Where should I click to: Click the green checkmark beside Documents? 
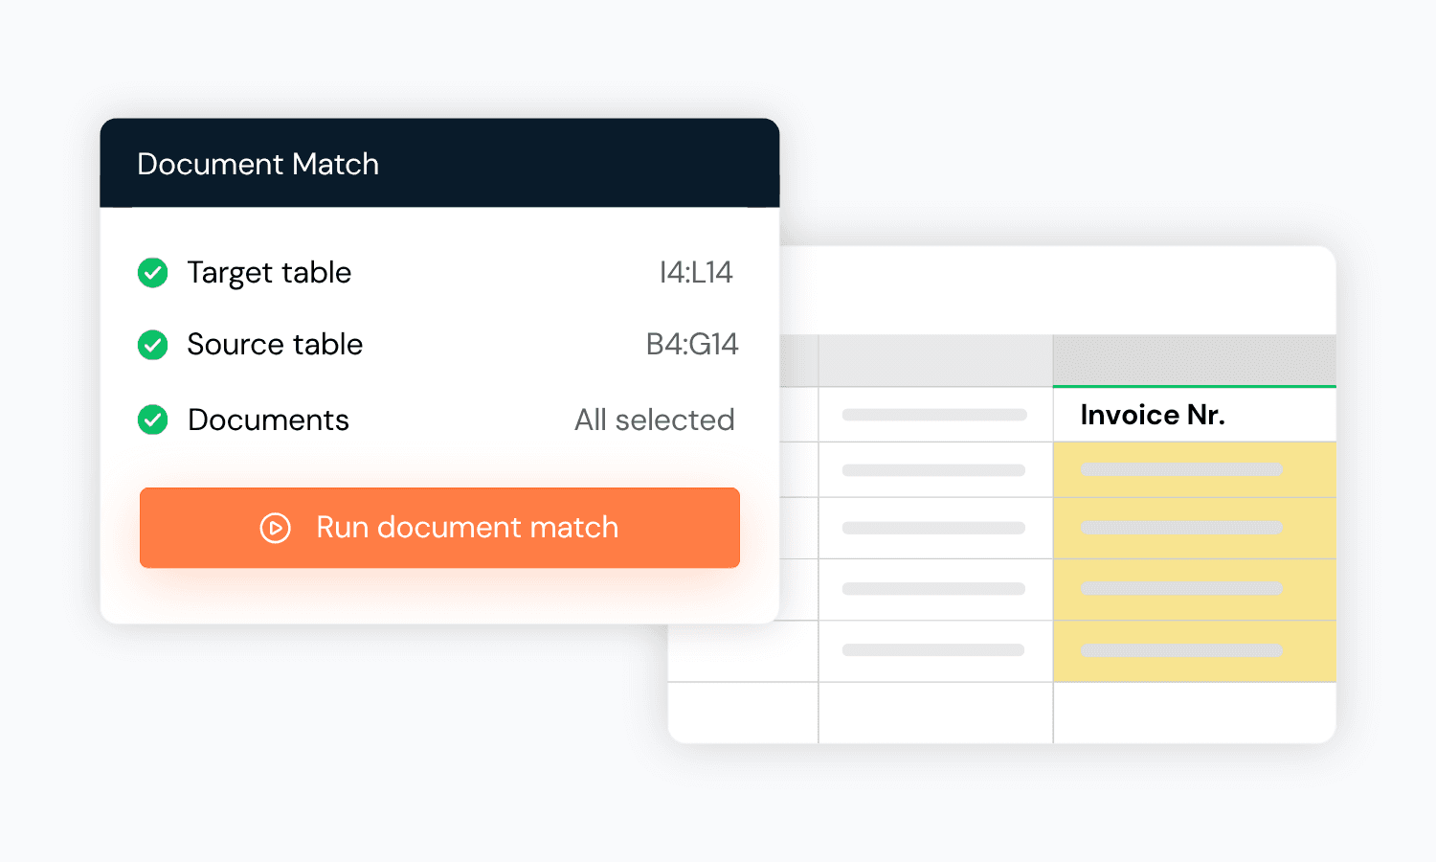pos(153,420)
